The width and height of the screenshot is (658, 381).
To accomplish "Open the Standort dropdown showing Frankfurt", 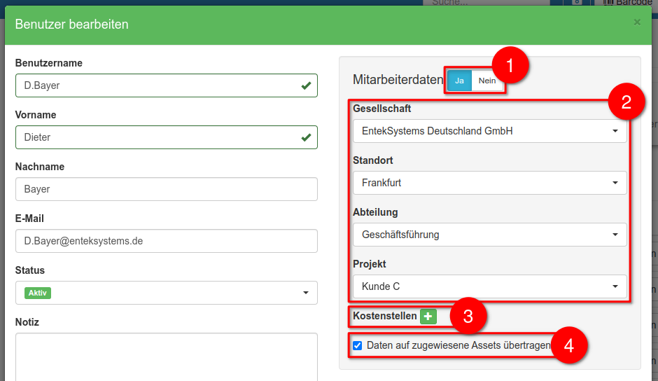I will click(x=490, y=183).
